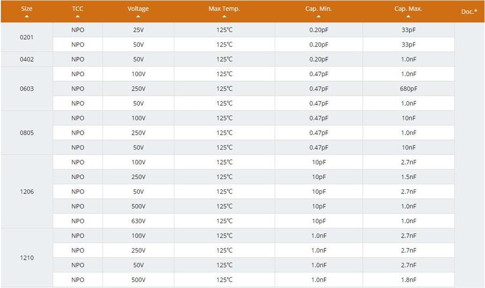Click the 50V cell in 0402 row
Viewport: 485px width, 288px height.
click(x=138, y=59)
